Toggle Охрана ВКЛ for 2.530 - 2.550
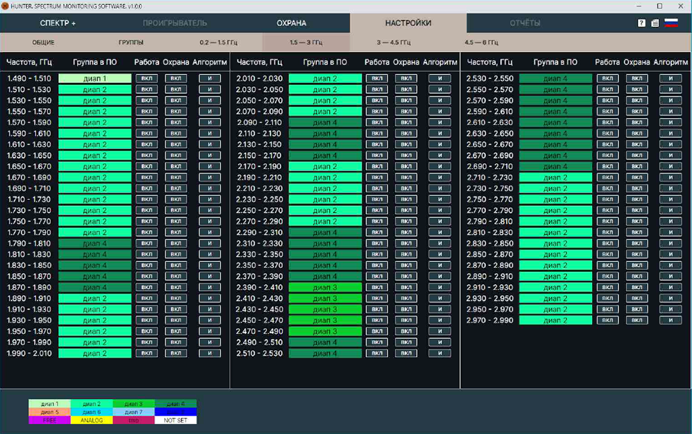692x434 pixels. [637, 78]
